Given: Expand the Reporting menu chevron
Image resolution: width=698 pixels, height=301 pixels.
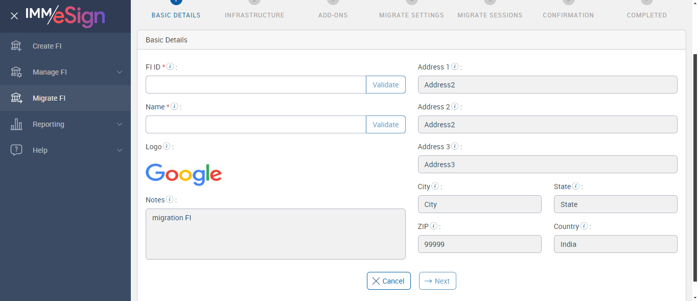Looking at the screenshot, I should click(120, 124).
